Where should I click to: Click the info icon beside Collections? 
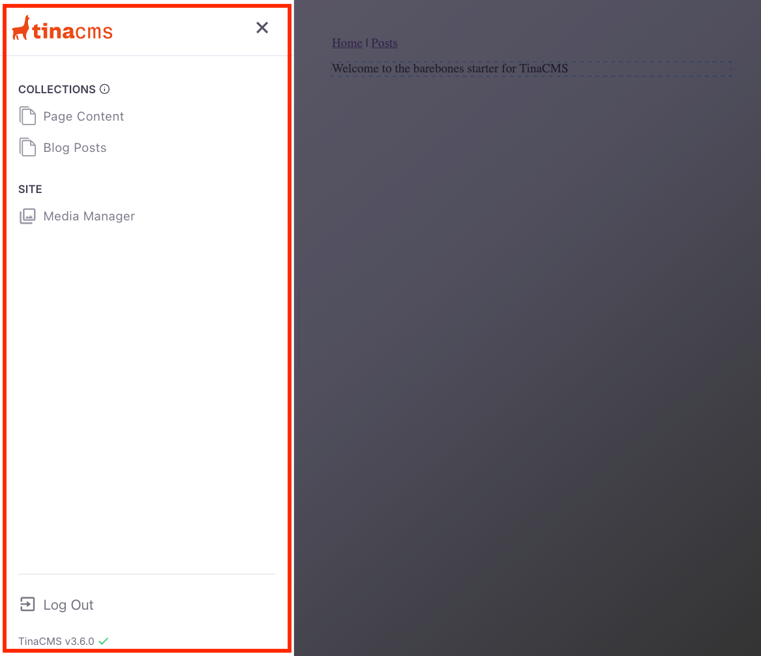pyautogui.click(x=104, y=89)
